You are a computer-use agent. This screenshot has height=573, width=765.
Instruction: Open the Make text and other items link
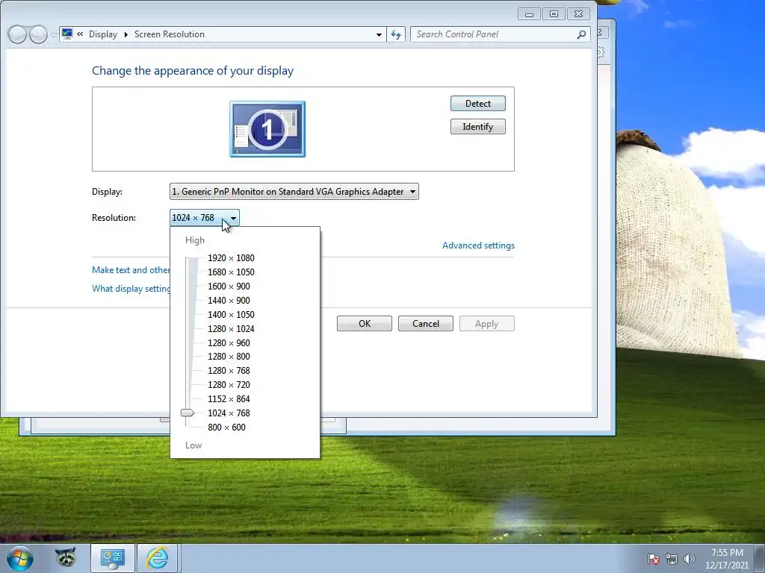pos(131,270)
